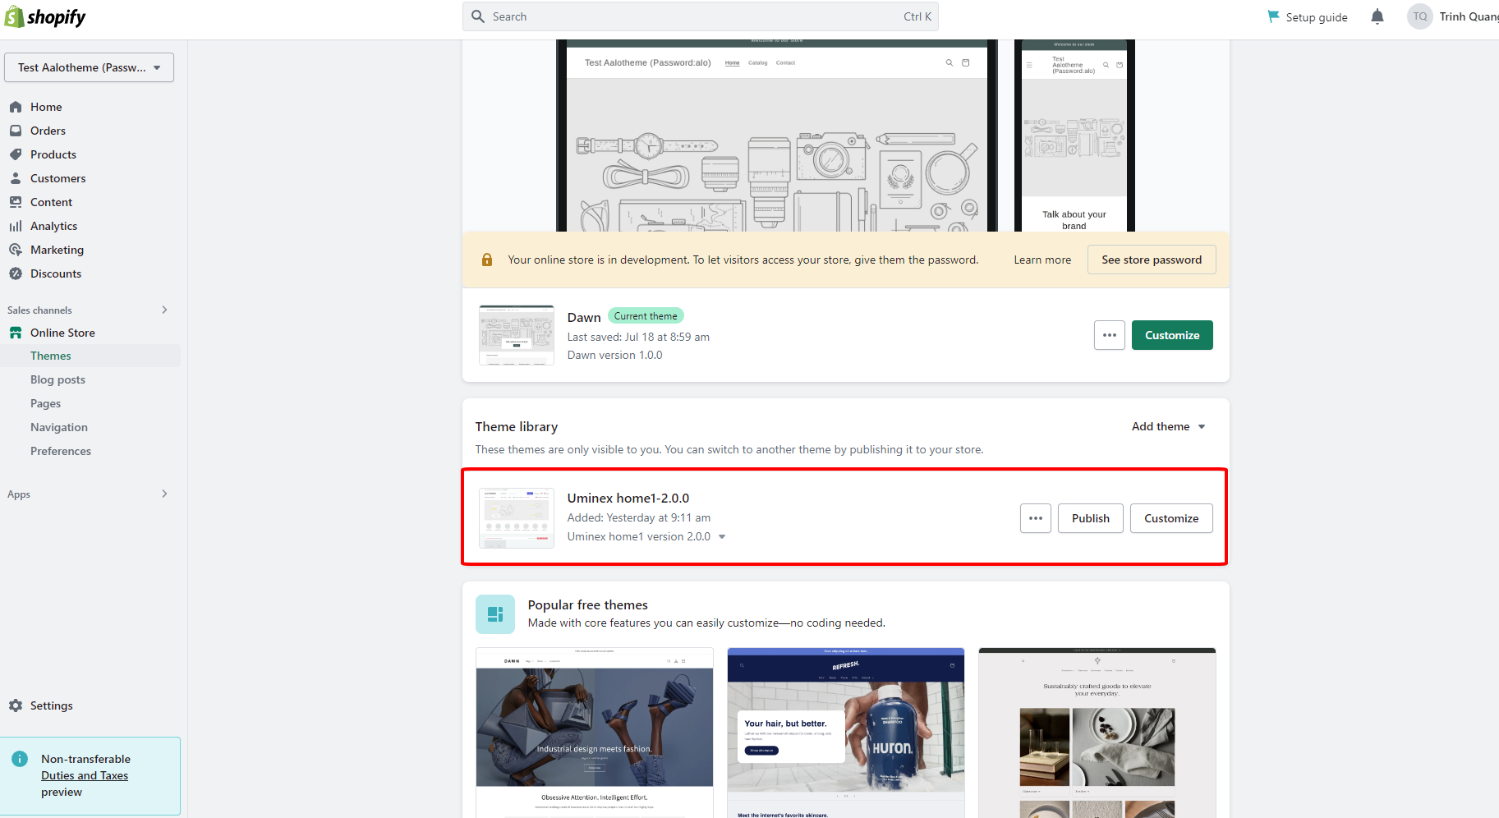Click the Current theme badge
Viewport: 1499px width, 818px height.
pyautogui.click(x=646, y=316)
